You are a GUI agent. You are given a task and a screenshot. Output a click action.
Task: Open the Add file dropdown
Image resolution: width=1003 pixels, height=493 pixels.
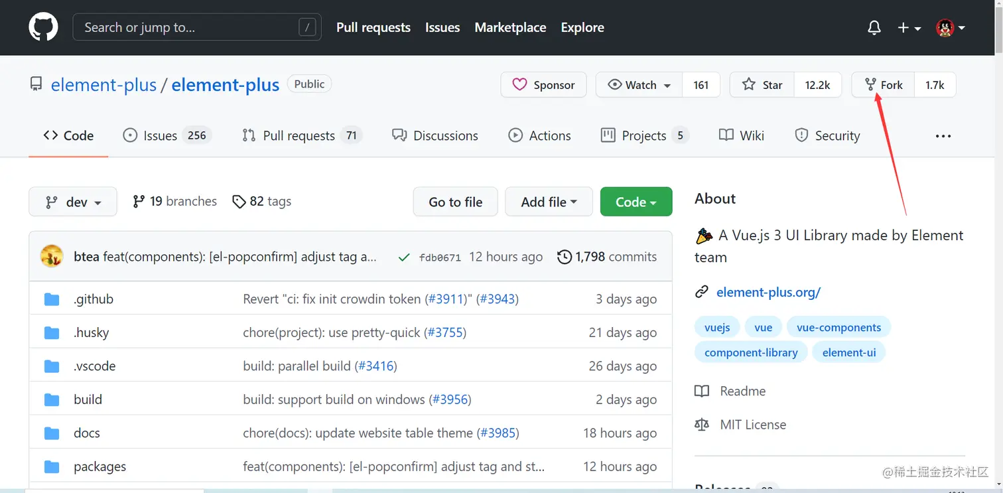(549, 202)
